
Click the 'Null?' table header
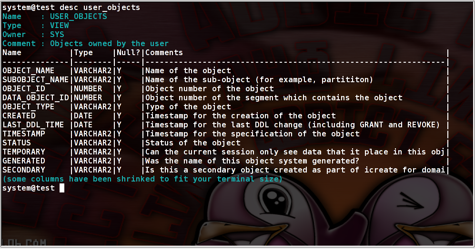click(x=129, y=53)
